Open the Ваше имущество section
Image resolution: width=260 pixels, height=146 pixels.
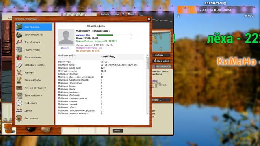click(34, 34)
